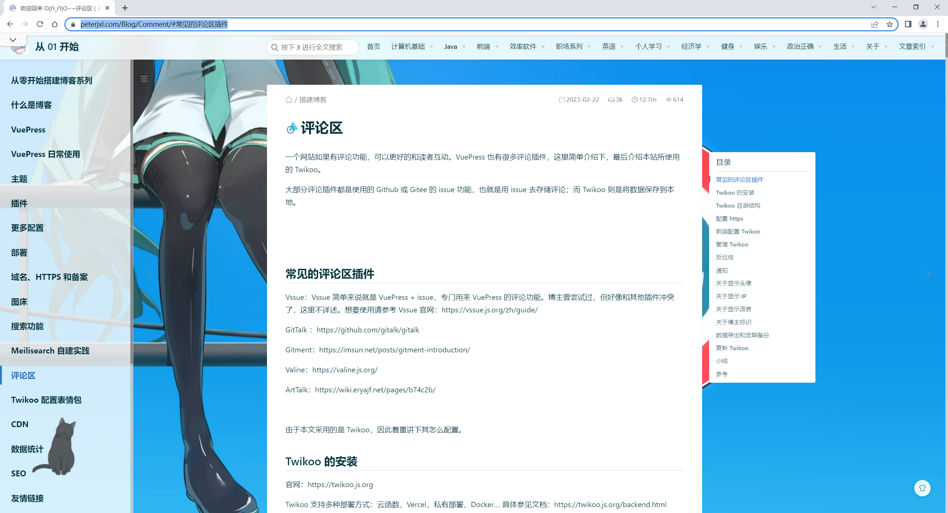Screen dimensions: 948x513
Task: Open the 文章索引 nav menu
Action: (916, 47)
